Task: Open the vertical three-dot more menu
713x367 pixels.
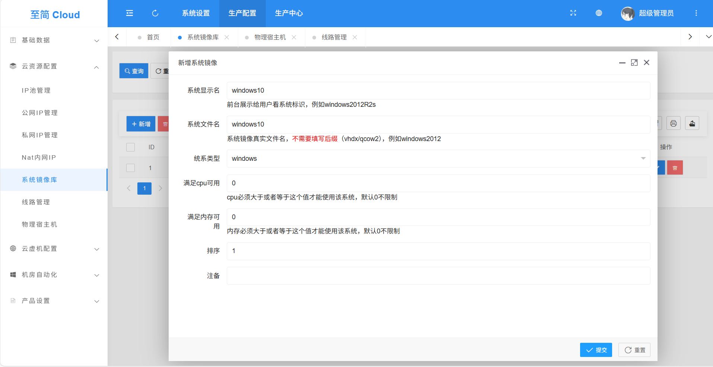Action: click(x=696, y=13)
